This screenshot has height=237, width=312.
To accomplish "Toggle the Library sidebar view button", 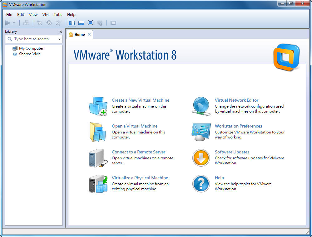I will (x=72, y=23).
